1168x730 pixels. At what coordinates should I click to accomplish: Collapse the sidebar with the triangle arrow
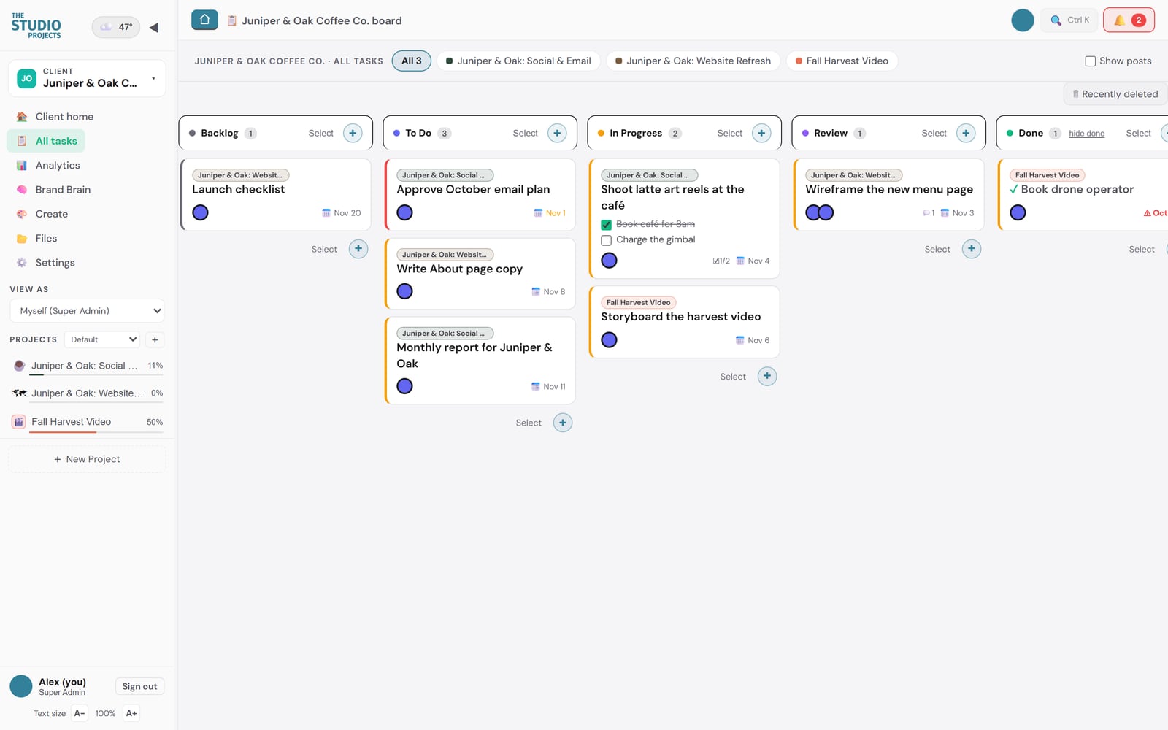click(153, 27)
